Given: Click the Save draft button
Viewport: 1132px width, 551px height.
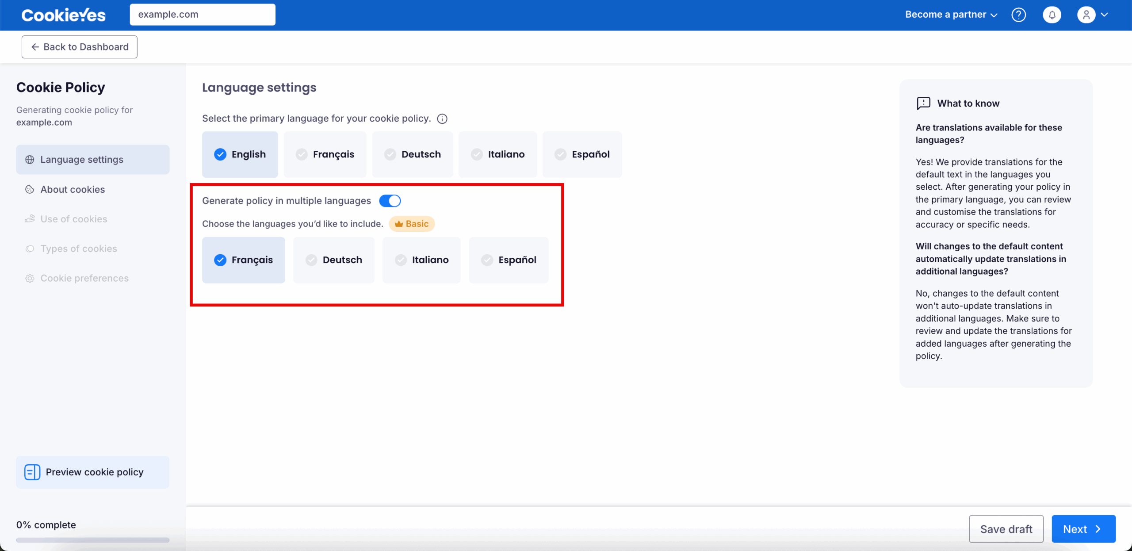Looking at the screenshot, I should coord(1006,529).
